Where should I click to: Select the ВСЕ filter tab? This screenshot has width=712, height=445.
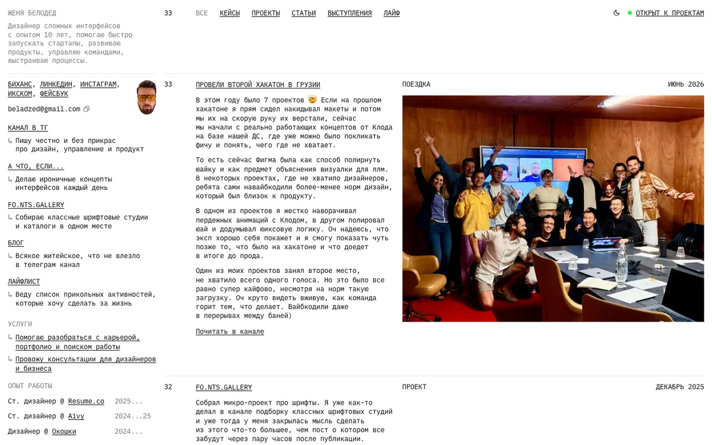(x=202, y=13)
